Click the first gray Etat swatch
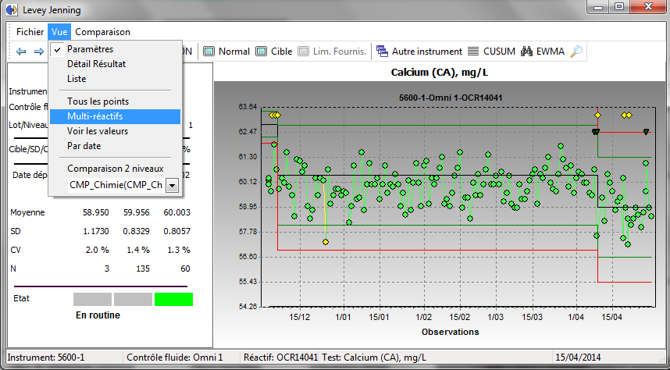 pos(92,299)
